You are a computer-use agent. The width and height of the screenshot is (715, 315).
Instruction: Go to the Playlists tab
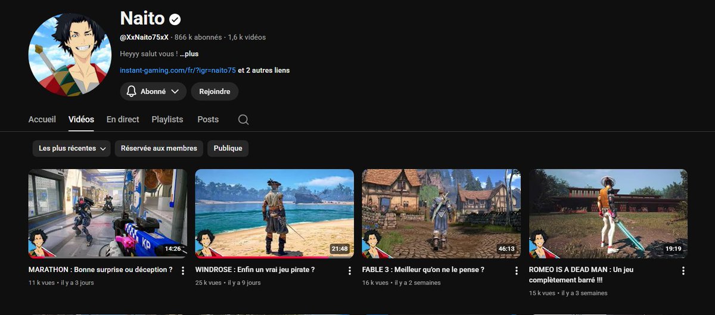coord(167,119)
